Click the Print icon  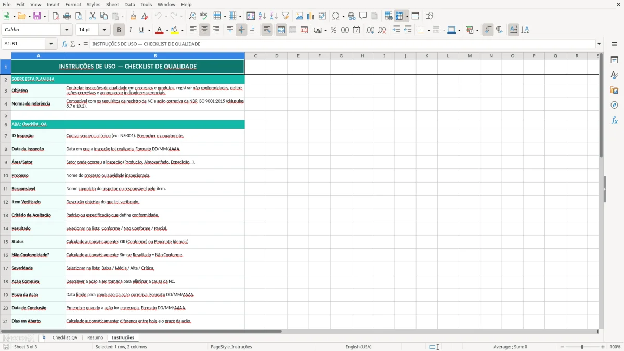pos(67,16)
